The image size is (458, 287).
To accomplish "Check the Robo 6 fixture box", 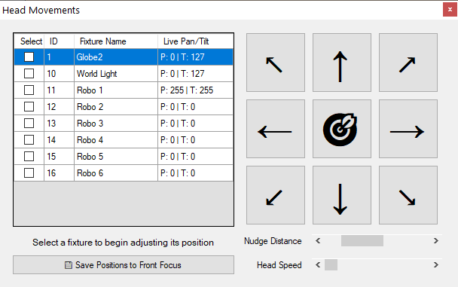I will tap(29, 173).
